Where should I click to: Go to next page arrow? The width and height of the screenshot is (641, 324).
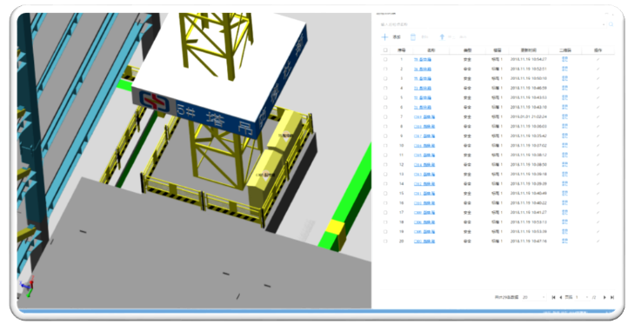point(604,297)
